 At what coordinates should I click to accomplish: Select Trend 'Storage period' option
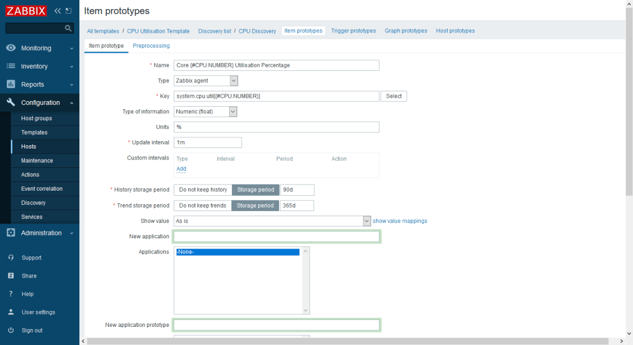[x=255, y=205]
